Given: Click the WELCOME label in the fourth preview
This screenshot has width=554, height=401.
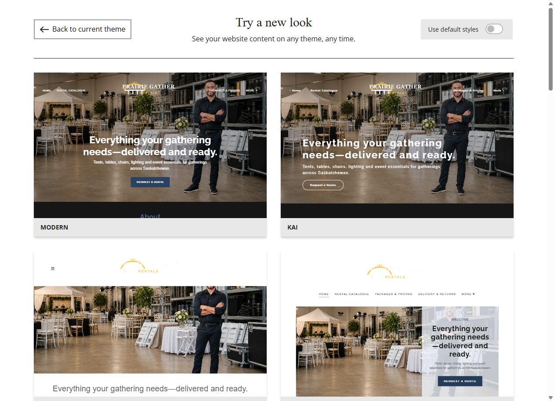Looking at the screenshot, I should pyautogui.click(x=460, y=320).
